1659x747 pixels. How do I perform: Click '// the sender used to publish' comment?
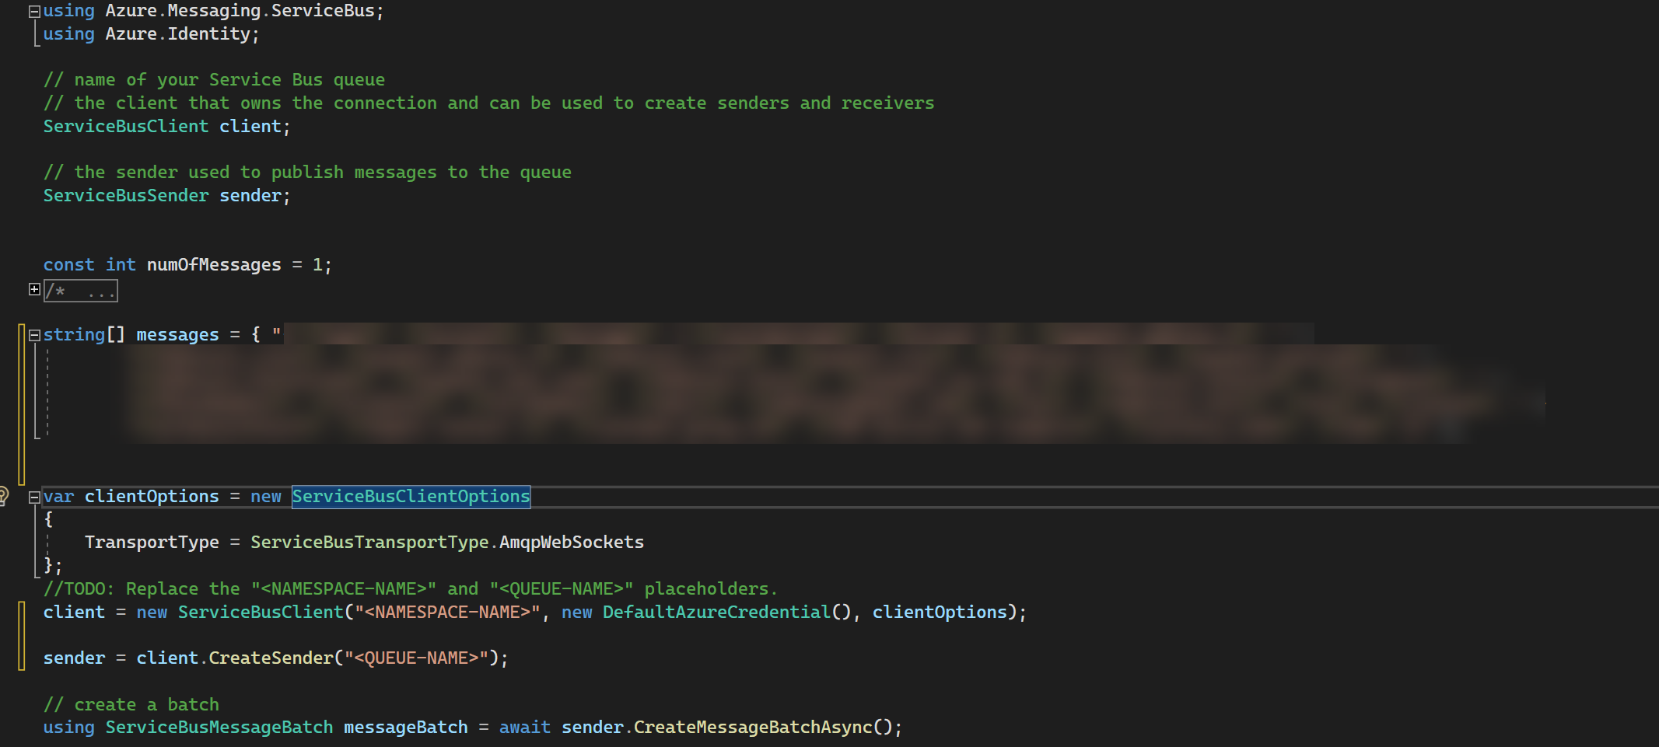click(x=307, y=173)
